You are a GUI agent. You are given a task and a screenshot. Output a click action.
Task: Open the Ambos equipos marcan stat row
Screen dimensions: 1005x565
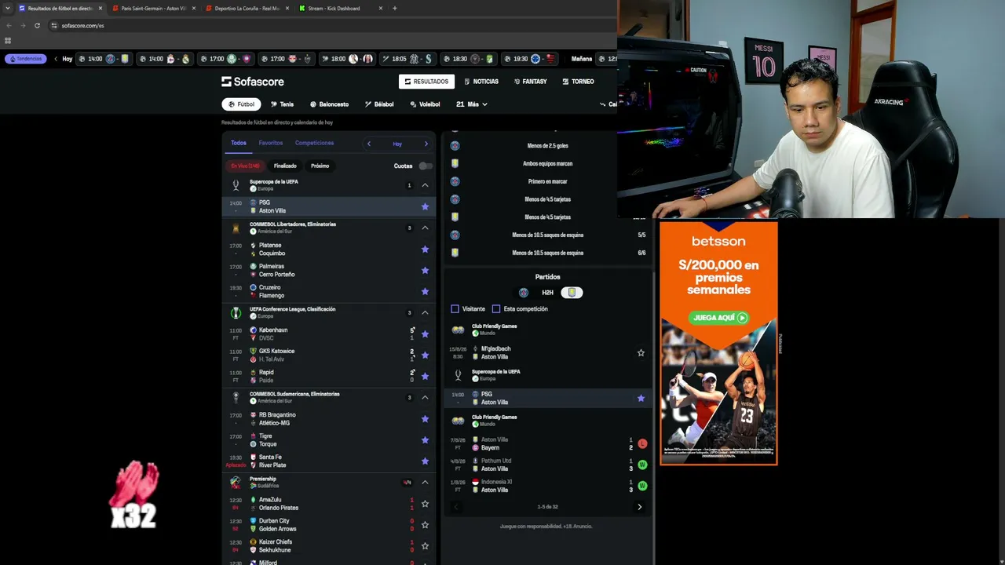point(547,163)
